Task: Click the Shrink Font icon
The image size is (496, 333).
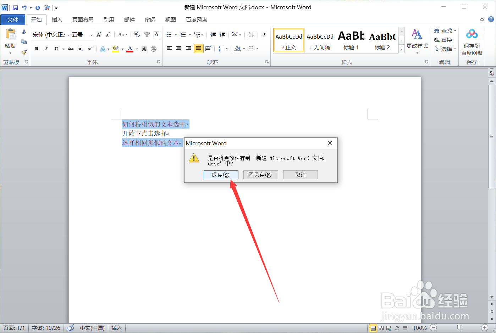Action: pyautogui.click(x=108, y=34)
